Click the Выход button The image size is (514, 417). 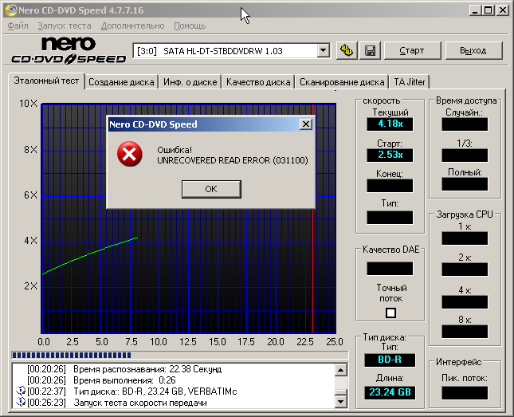point(473,50)
